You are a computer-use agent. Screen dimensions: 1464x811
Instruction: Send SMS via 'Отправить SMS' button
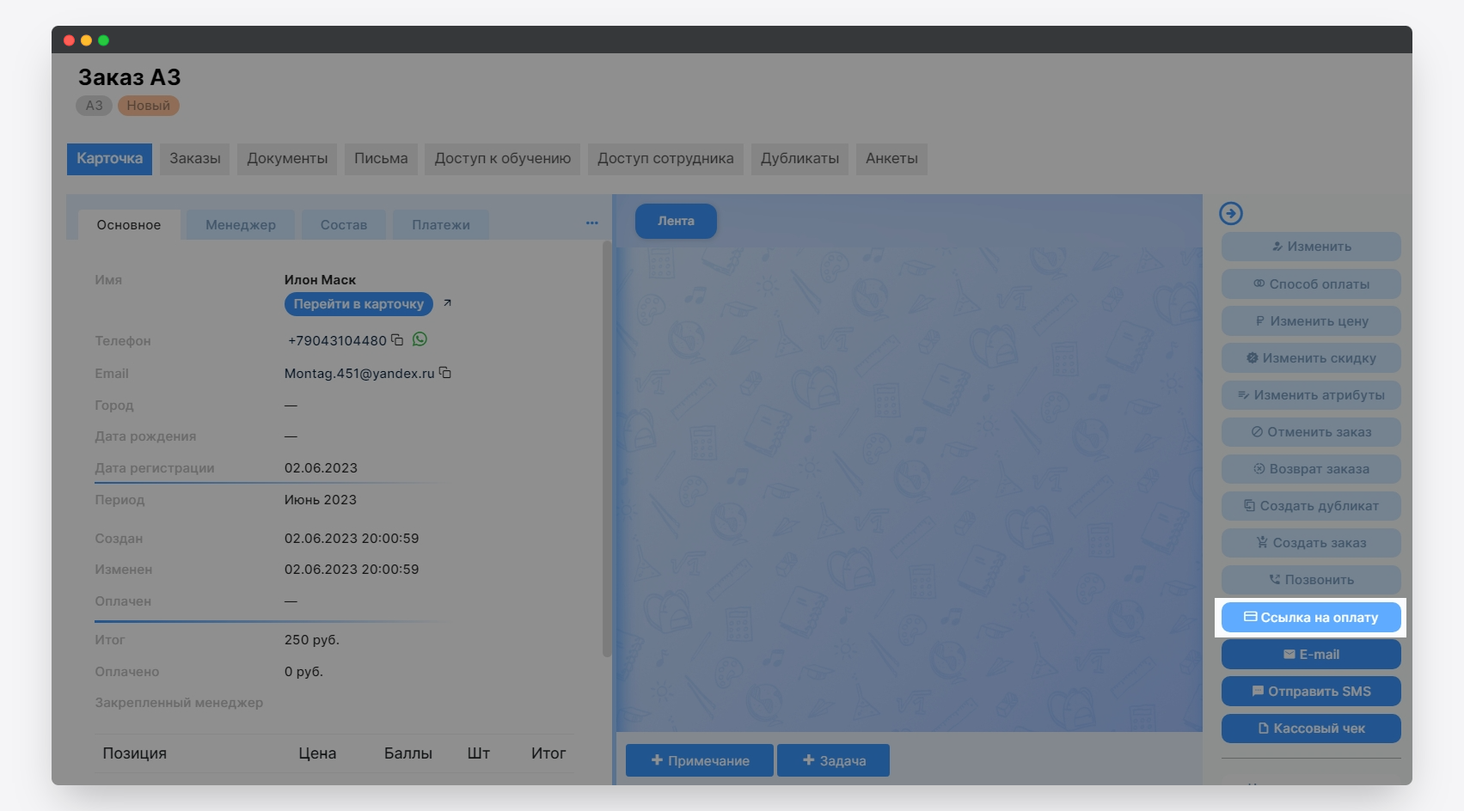point(1311,692)
